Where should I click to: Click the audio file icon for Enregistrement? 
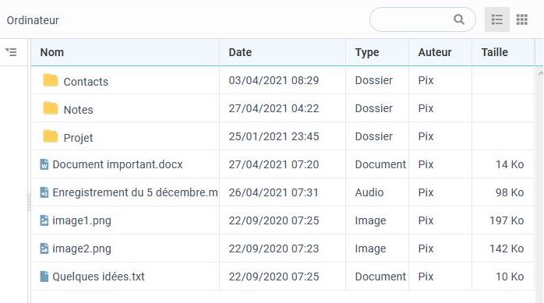[44, 192]
